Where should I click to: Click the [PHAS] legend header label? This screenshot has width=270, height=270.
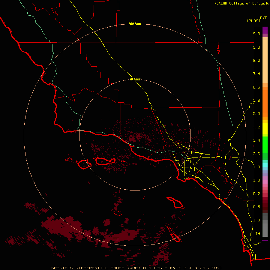pyautogui.click(x=253, y=21)
